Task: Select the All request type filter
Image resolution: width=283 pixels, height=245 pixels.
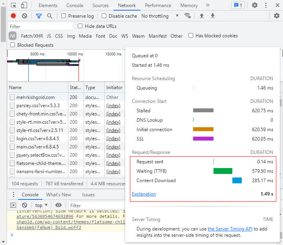Action: pyautogui.click(x=13, y=36)
